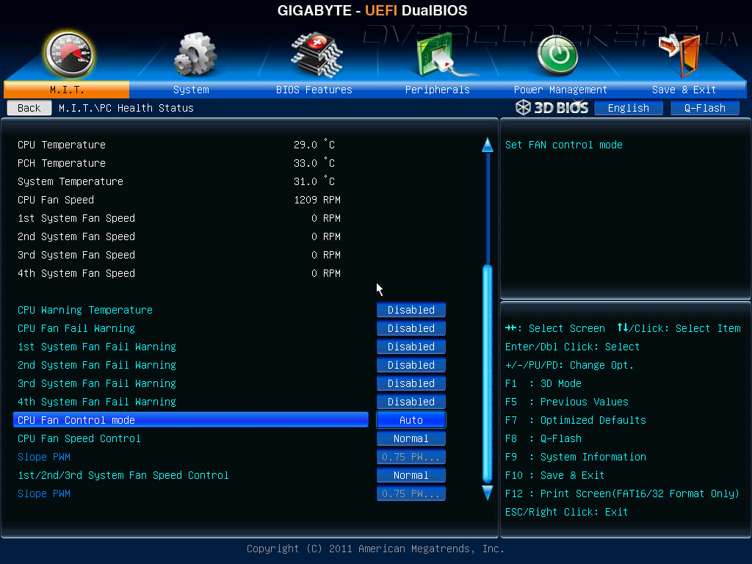Change 1st/2nd/3rd System Fan Speed Control value
The height and width of the screenshot is (564, 752).
pyautogui.click(x=411, y=475)
